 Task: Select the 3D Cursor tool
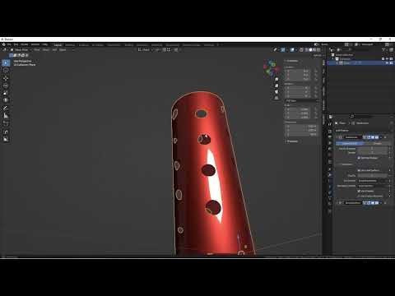click(6, 71)
